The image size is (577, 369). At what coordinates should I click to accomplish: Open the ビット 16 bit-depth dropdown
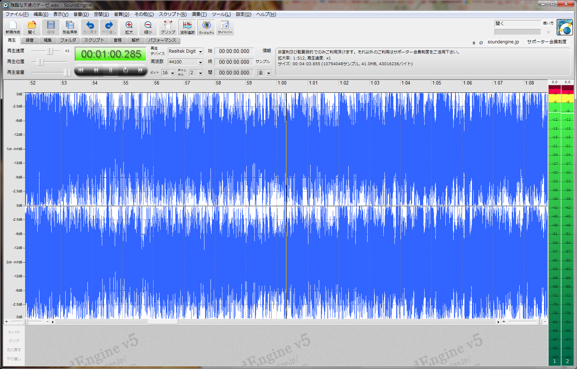172,73
